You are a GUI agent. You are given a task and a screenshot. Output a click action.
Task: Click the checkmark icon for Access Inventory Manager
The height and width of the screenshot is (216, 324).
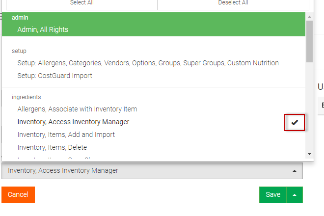coord(295,122)
